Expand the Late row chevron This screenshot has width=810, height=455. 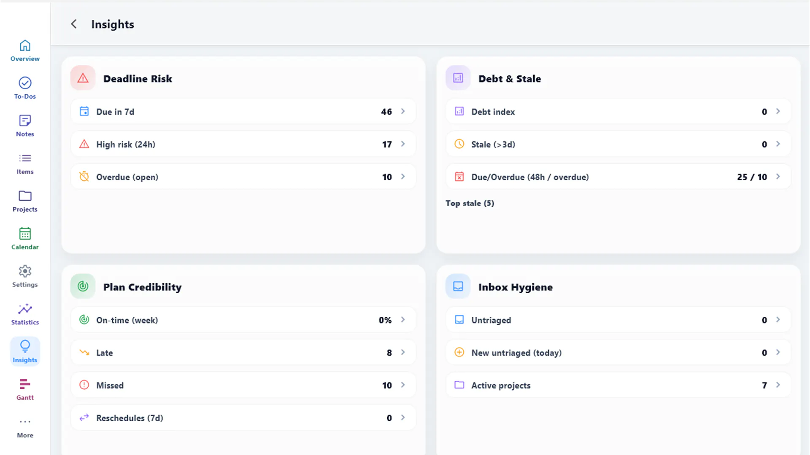403,352
